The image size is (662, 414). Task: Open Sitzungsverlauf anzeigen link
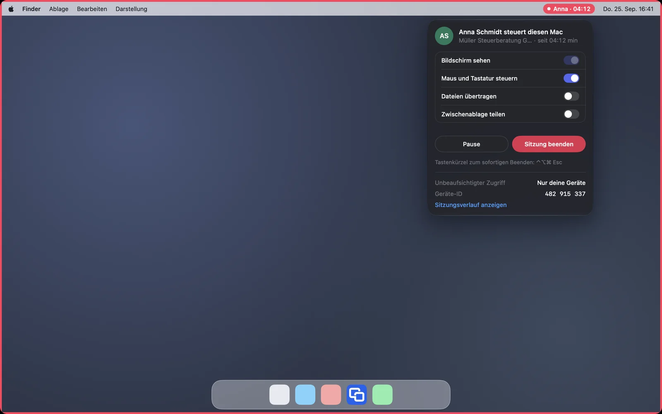(x=470, y=205)
